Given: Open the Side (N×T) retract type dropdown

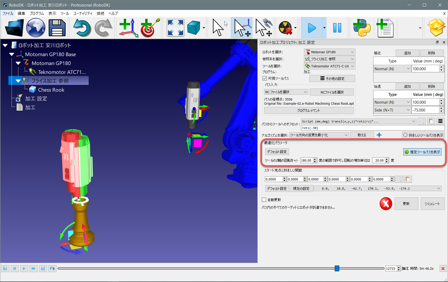Looking at the screenshot, I should pyautogui.click(x=392, y=110).
